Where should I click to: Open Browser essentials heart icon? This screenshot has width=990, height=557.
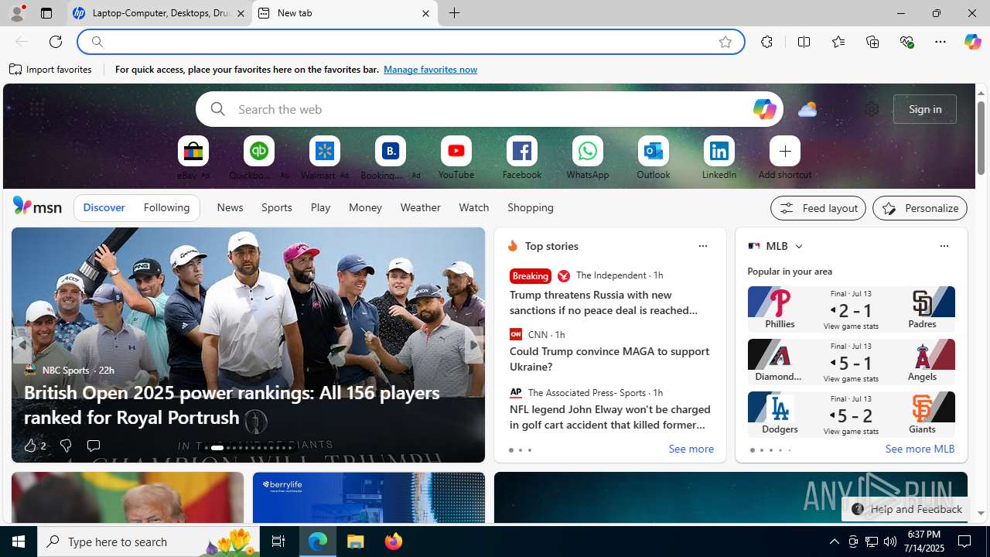906,42
